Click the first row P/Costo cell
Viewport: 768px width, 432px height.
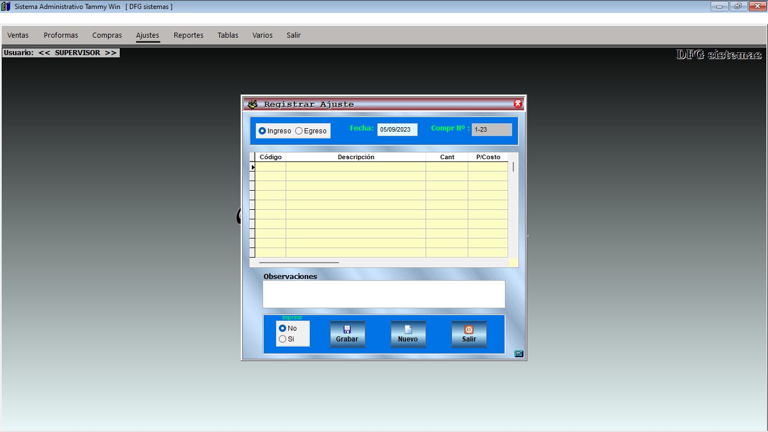point(488,167)
